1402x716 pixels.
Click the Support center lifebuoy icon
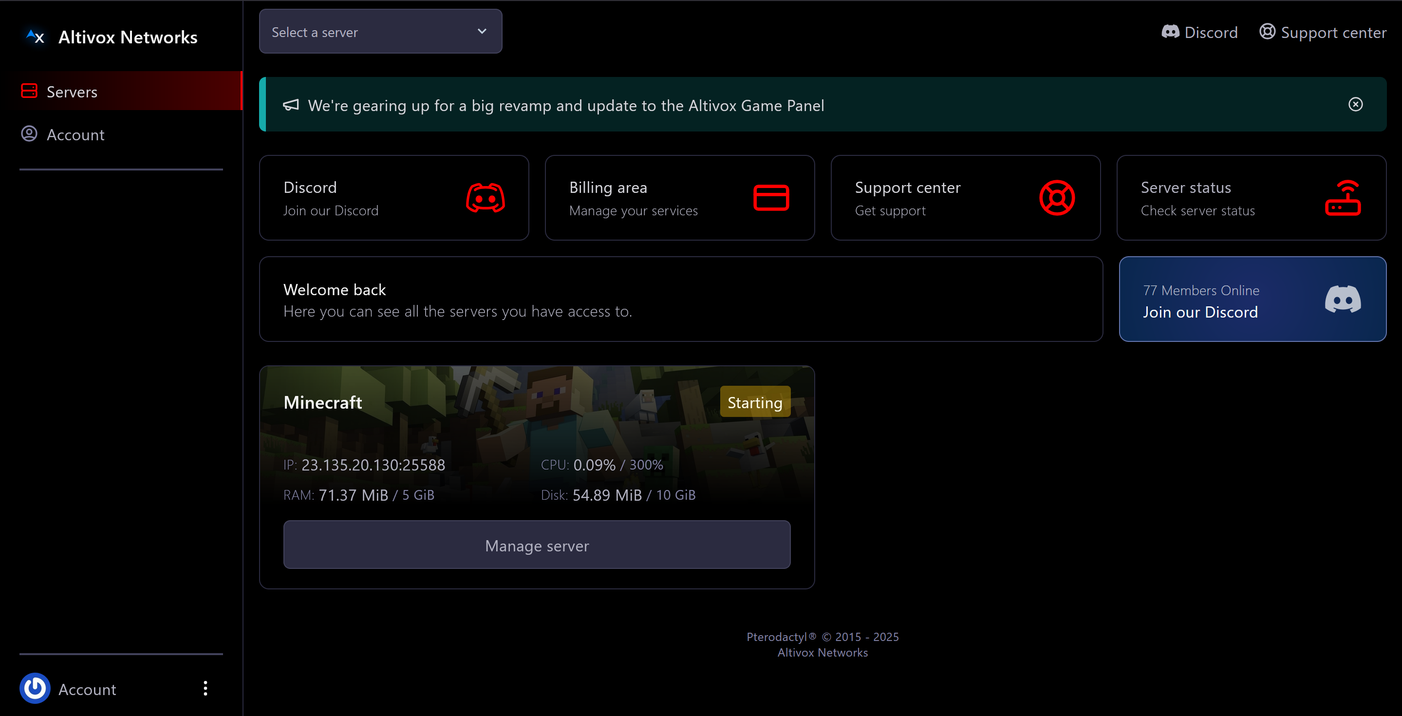1056,198
